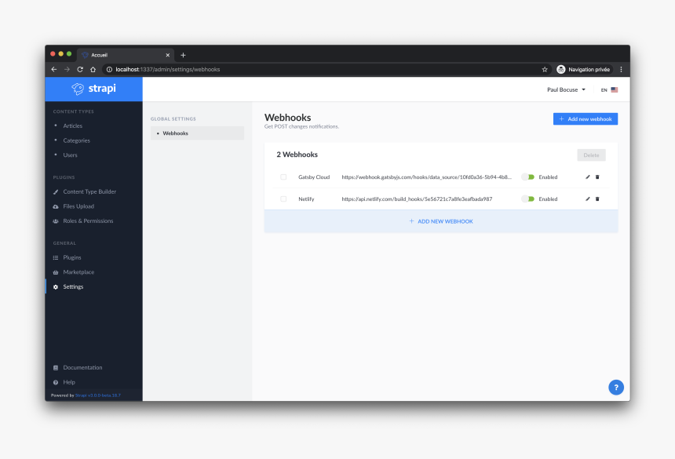Edit the Netlify webhook with the pencil icon
Image resolution: width=675 pixels, height=459 pixels.
[588, 199]
